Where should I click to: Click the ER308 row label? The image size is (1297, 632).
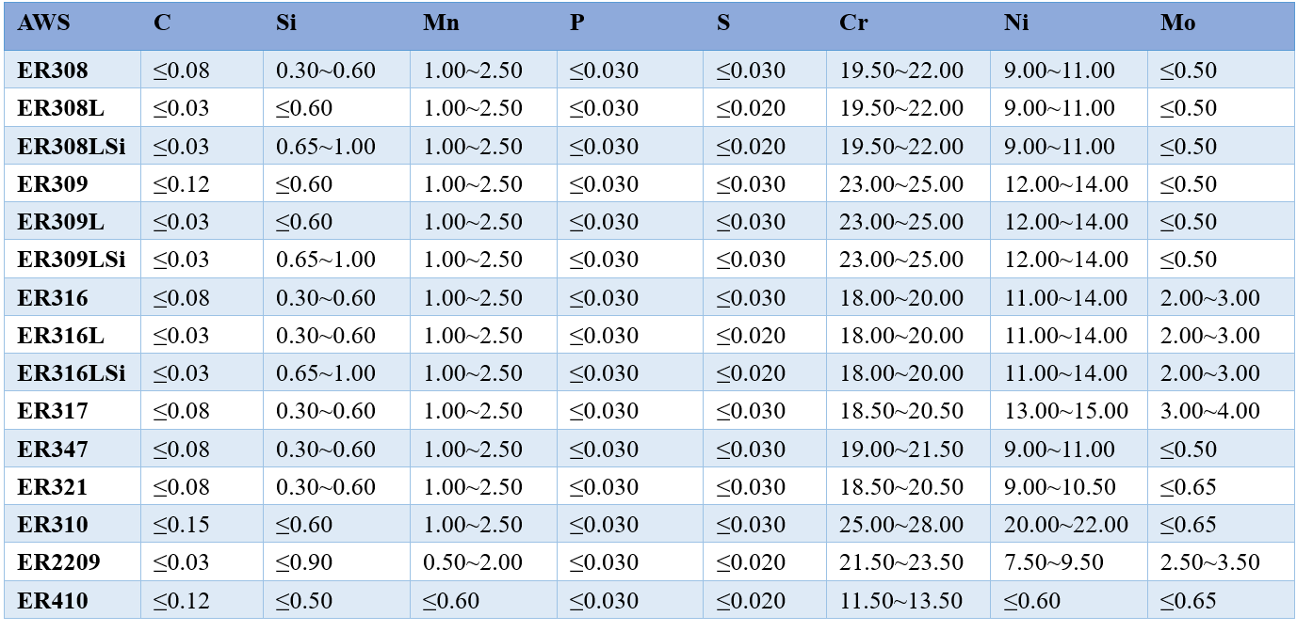pyautogui.click(x=53, y=71)
